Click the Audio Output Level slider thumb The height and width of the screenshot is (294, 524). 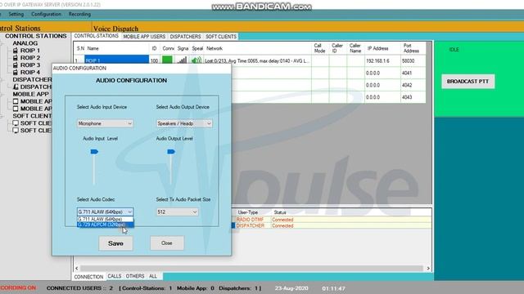[x=171, y=152]
